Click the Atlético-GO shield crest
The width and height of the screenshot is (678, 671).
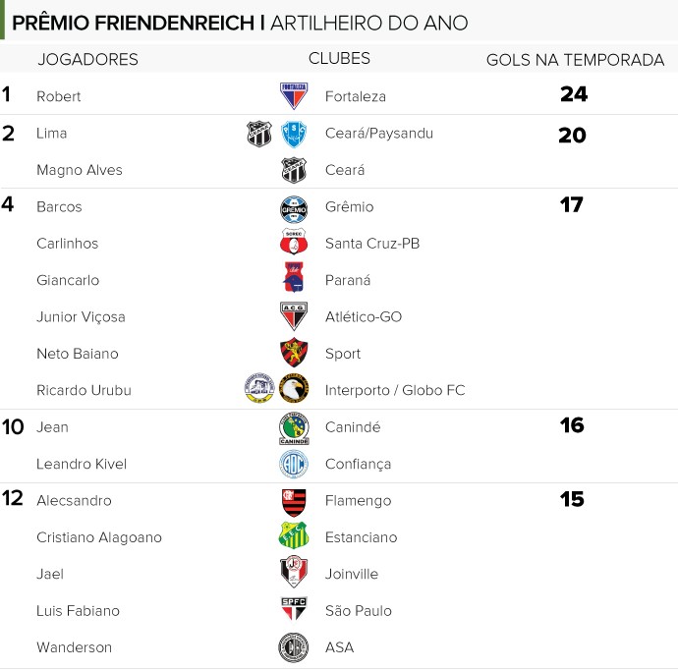[x=294, y=315]
